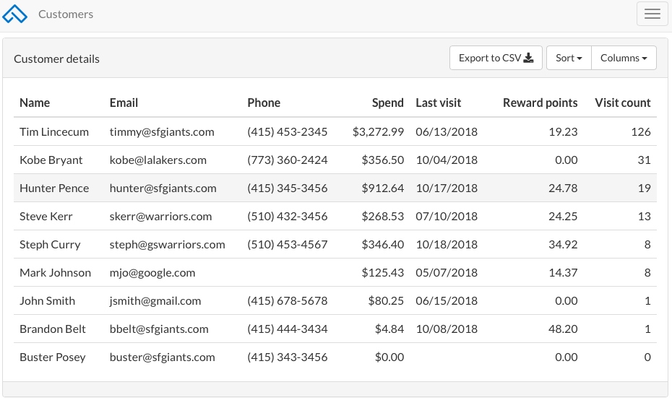This screenshot has width=672, height=408.
Task: Click the Visit count column header
Action: [622, 103]
